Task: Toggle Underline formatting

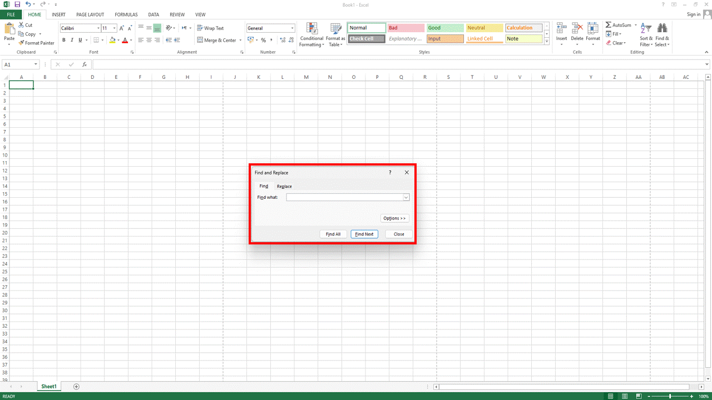Action: point(80,40)
